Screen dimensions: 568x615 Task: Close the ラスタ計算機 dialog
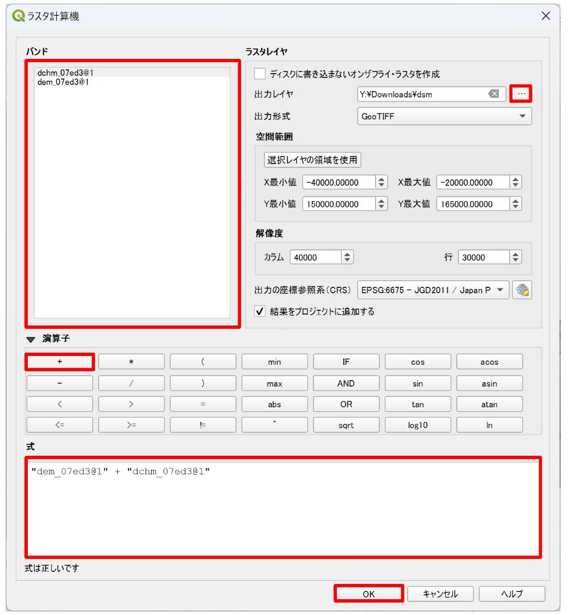coord(546,16)
